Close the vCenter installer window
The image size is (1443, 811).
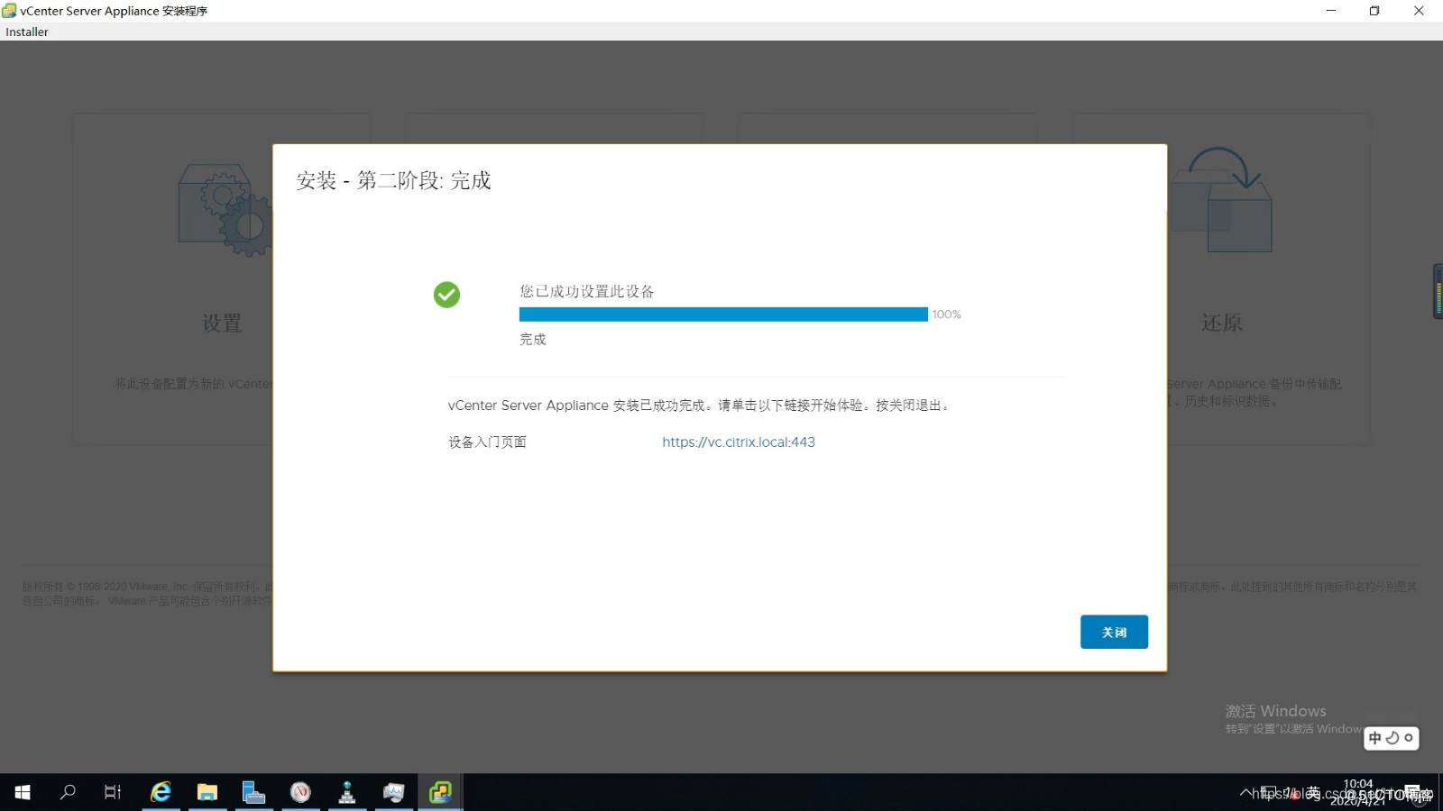[x=1419, y=11]
